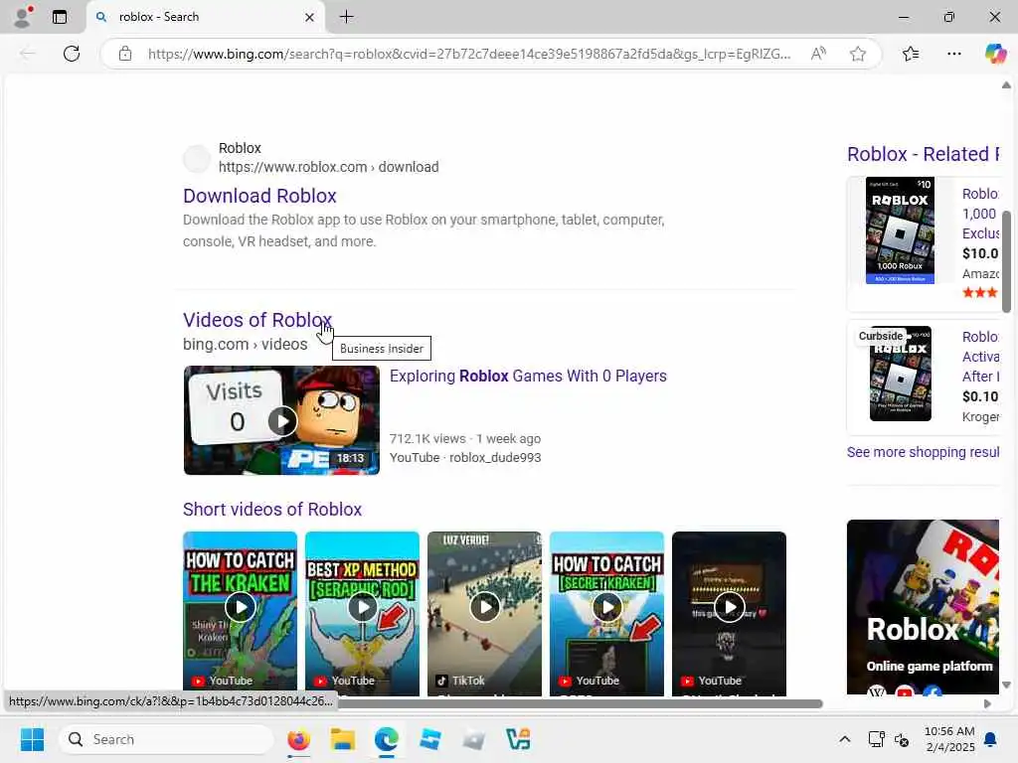Refresh the page
This screenshot has width=1018, height=763.
[72, 54]
